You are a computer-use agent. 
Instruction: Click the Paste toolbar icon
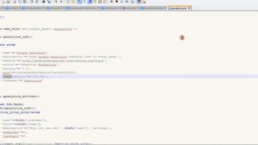[25, 2]
